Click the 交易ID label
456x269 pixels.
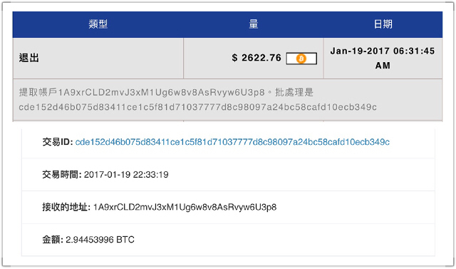tap(58, 142)
